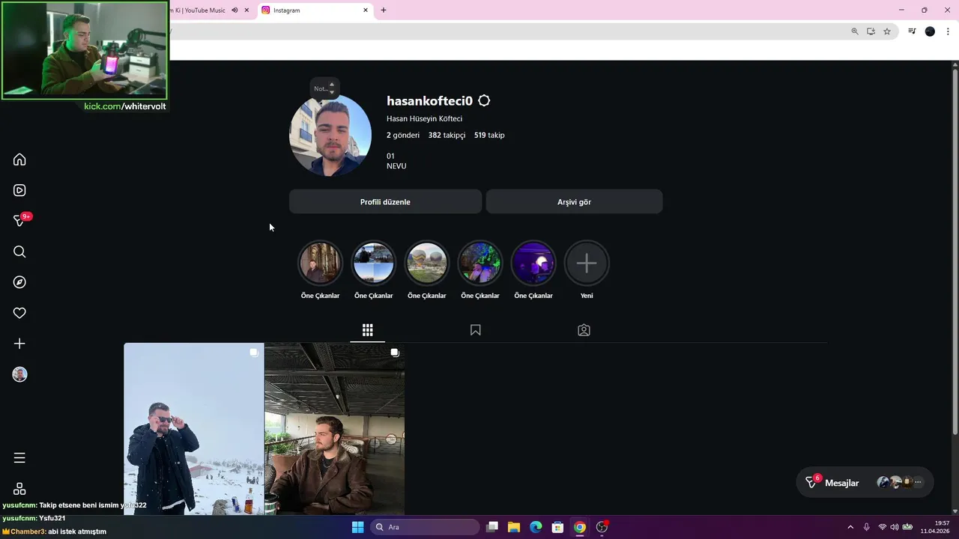
Task: Click Profili düzenle button
Action: [x=385, y=201]
